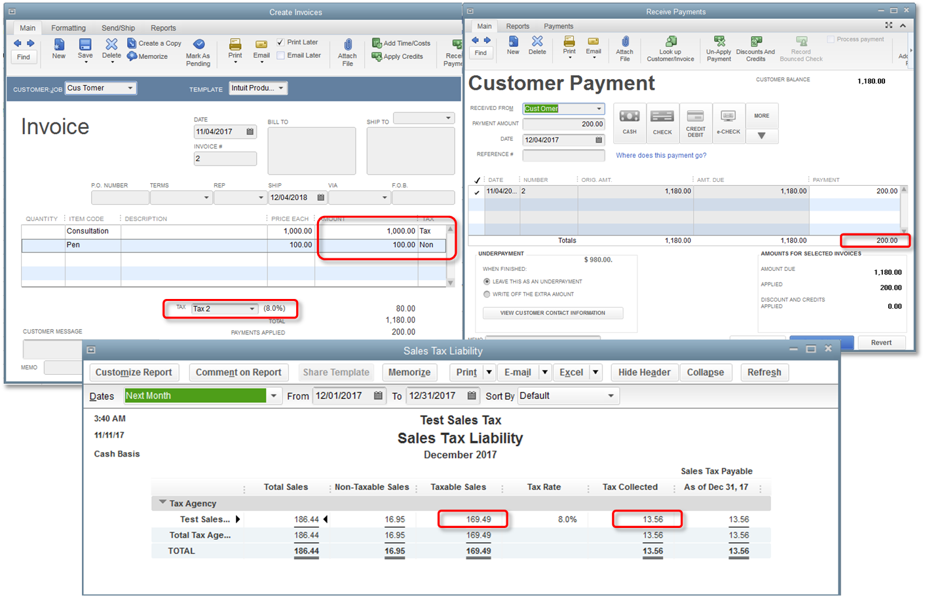Open Payments tab in Receive Payments
Screen dimensions: 925x596
558,26
